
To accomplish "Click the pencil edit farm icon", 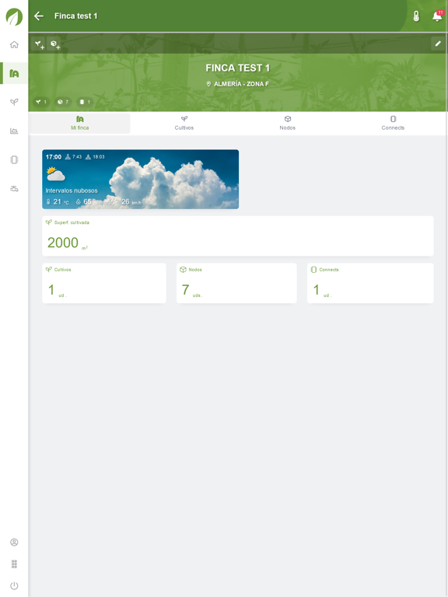I will 438,44.
